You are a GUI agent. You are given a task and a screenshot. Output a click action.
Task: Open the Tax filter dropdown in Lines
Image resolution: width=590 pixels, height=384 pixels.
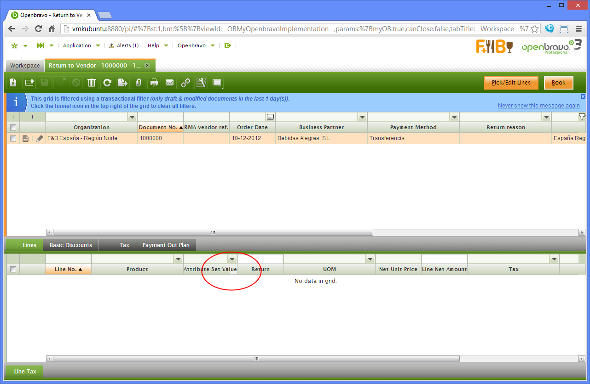[555, 259]
